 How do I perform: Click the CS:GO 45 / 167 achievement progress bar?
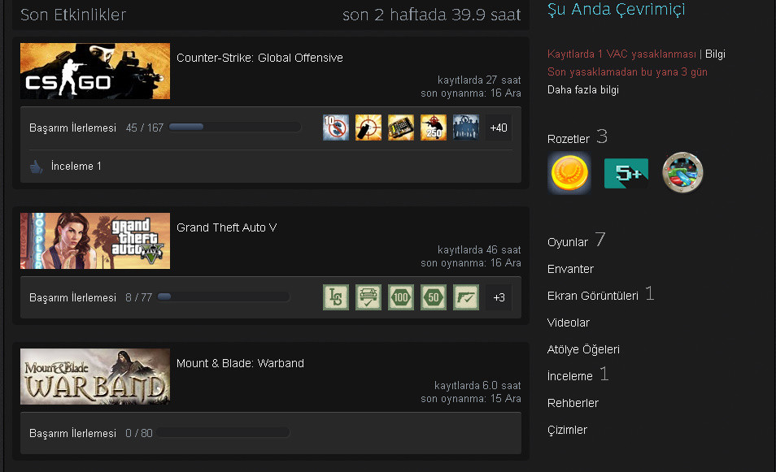coord(234,127)
